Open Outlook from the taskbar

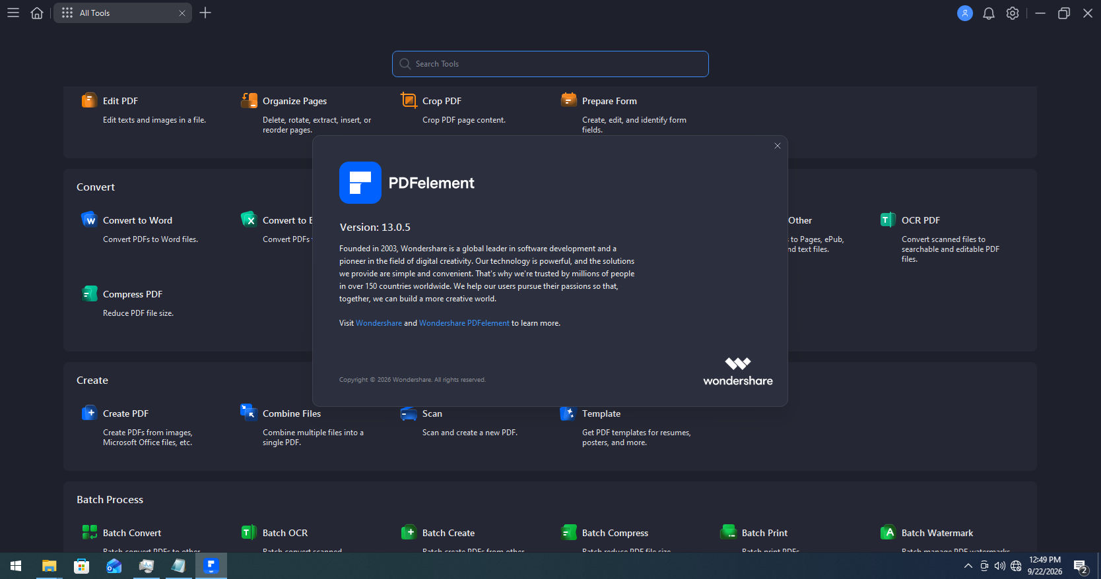[x=114, y=566]
